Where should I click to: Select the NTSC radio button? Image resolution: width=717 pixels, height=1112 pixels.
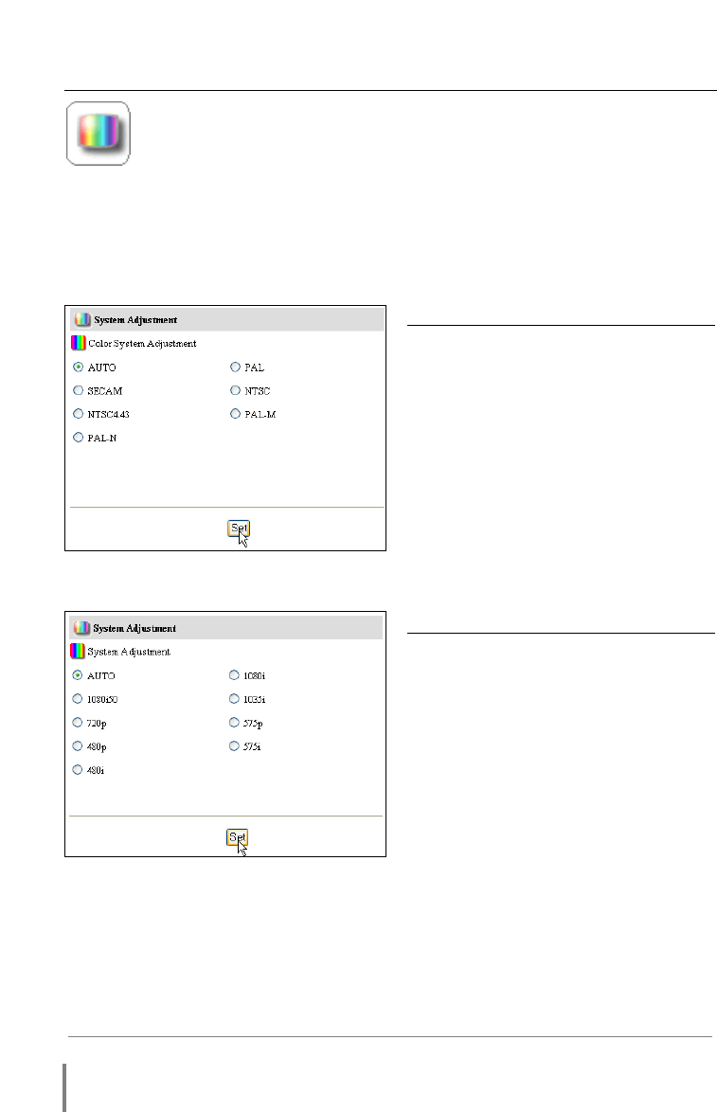[236, 390]
